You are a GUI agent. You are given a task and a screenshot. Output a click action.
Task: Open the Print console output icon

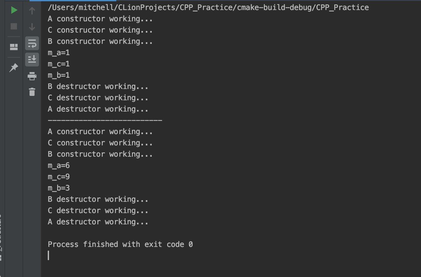(32, 76)
